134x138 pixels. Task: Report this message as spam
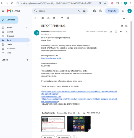(48, 18)
